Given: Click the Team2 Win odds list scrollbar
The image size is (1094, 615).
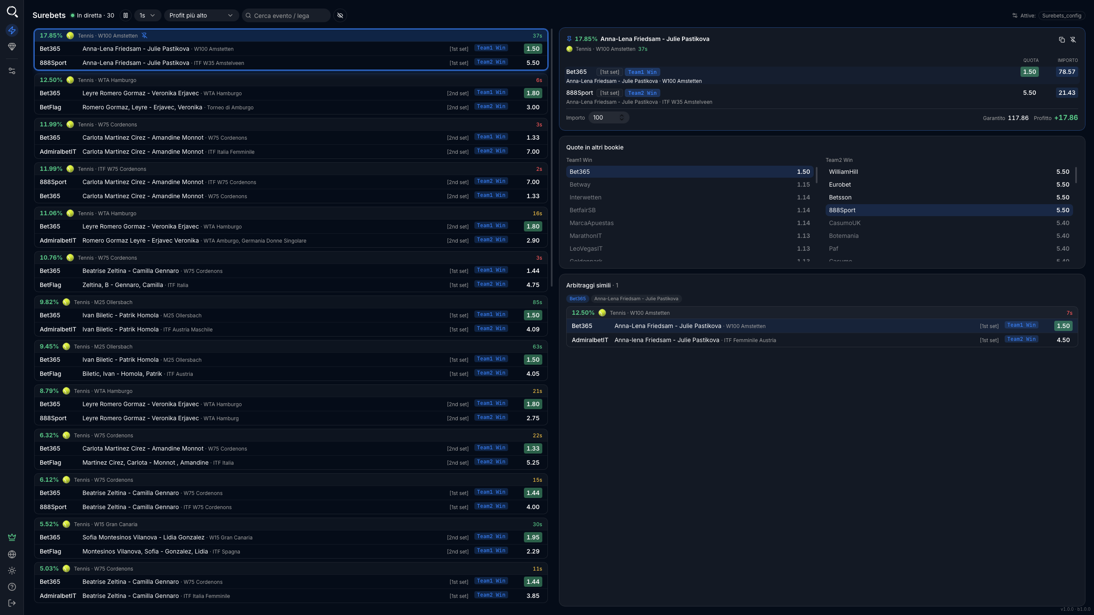Looking at the screenshot, I should 1076,175.
